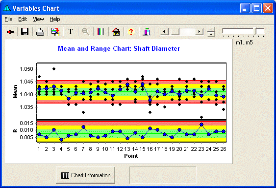Click the m1..m5 slider thumb

tap(255, 32)
